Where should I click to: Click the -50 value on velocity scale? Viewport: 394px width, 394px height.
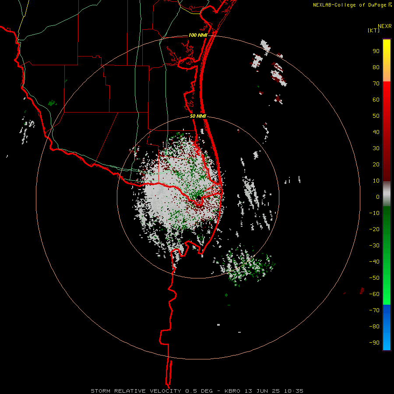(x=374, y=278)
